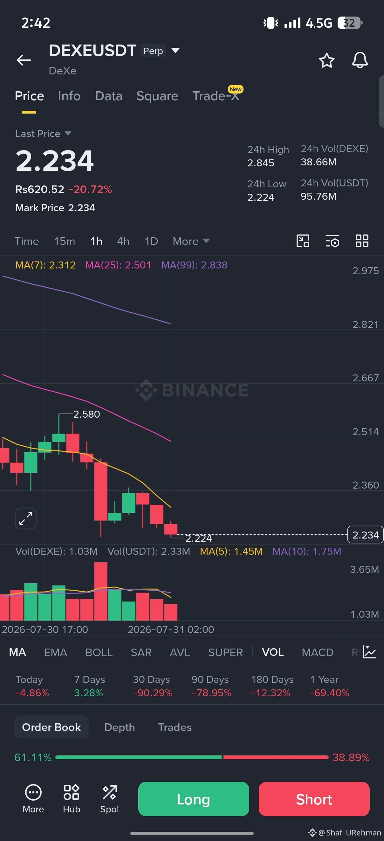Go back using the arrow icon
Viewport: 384px width, 841px height.
(24, 60)
